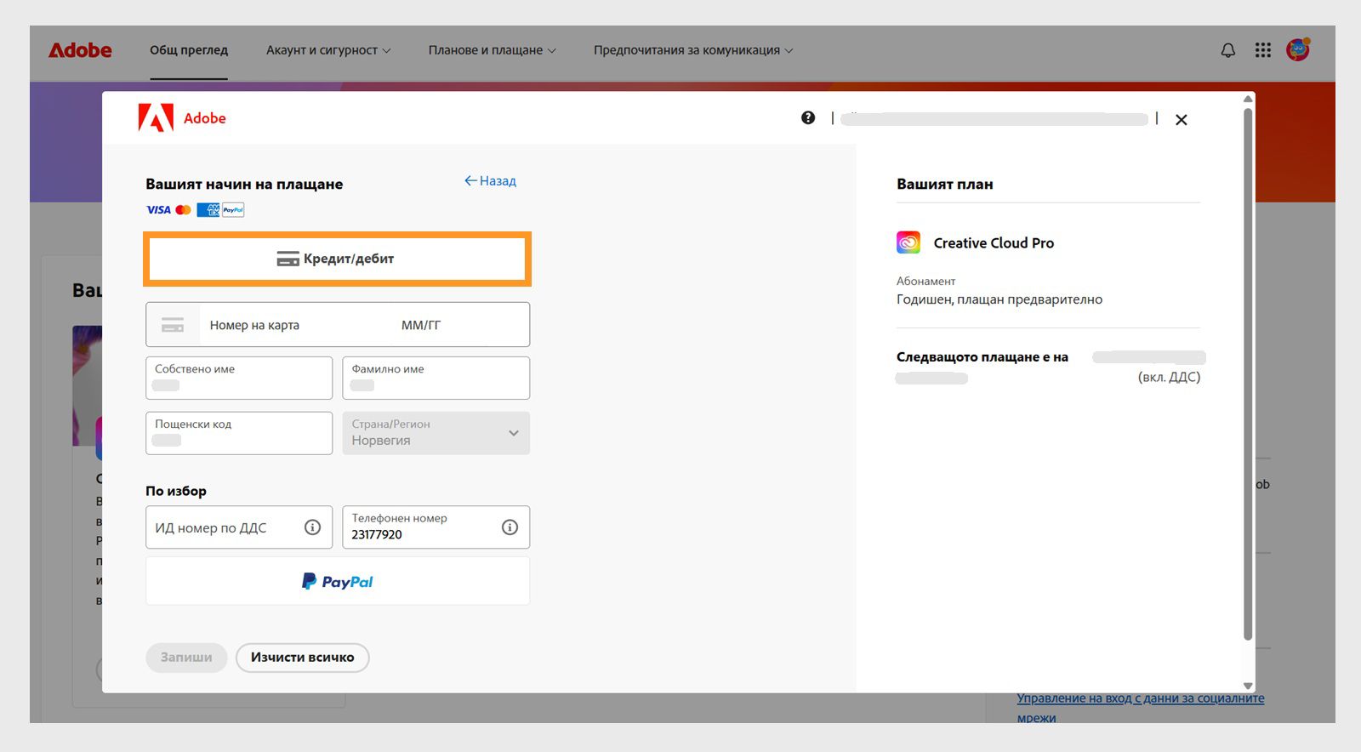Click the Visa card logo
This screenshot has width=1361, height=752.
(158, 210)
